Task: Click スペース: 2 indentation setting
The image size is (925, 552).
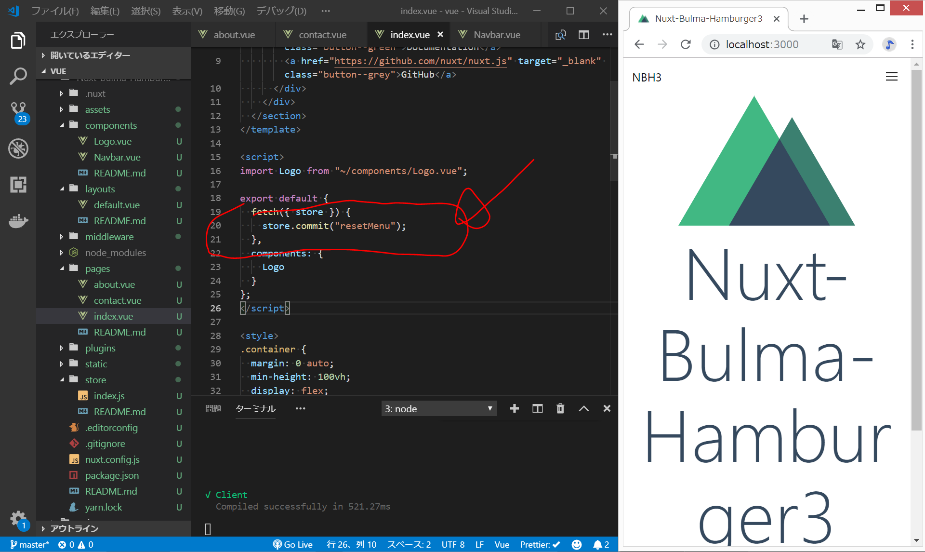Action: coord(409,544)
